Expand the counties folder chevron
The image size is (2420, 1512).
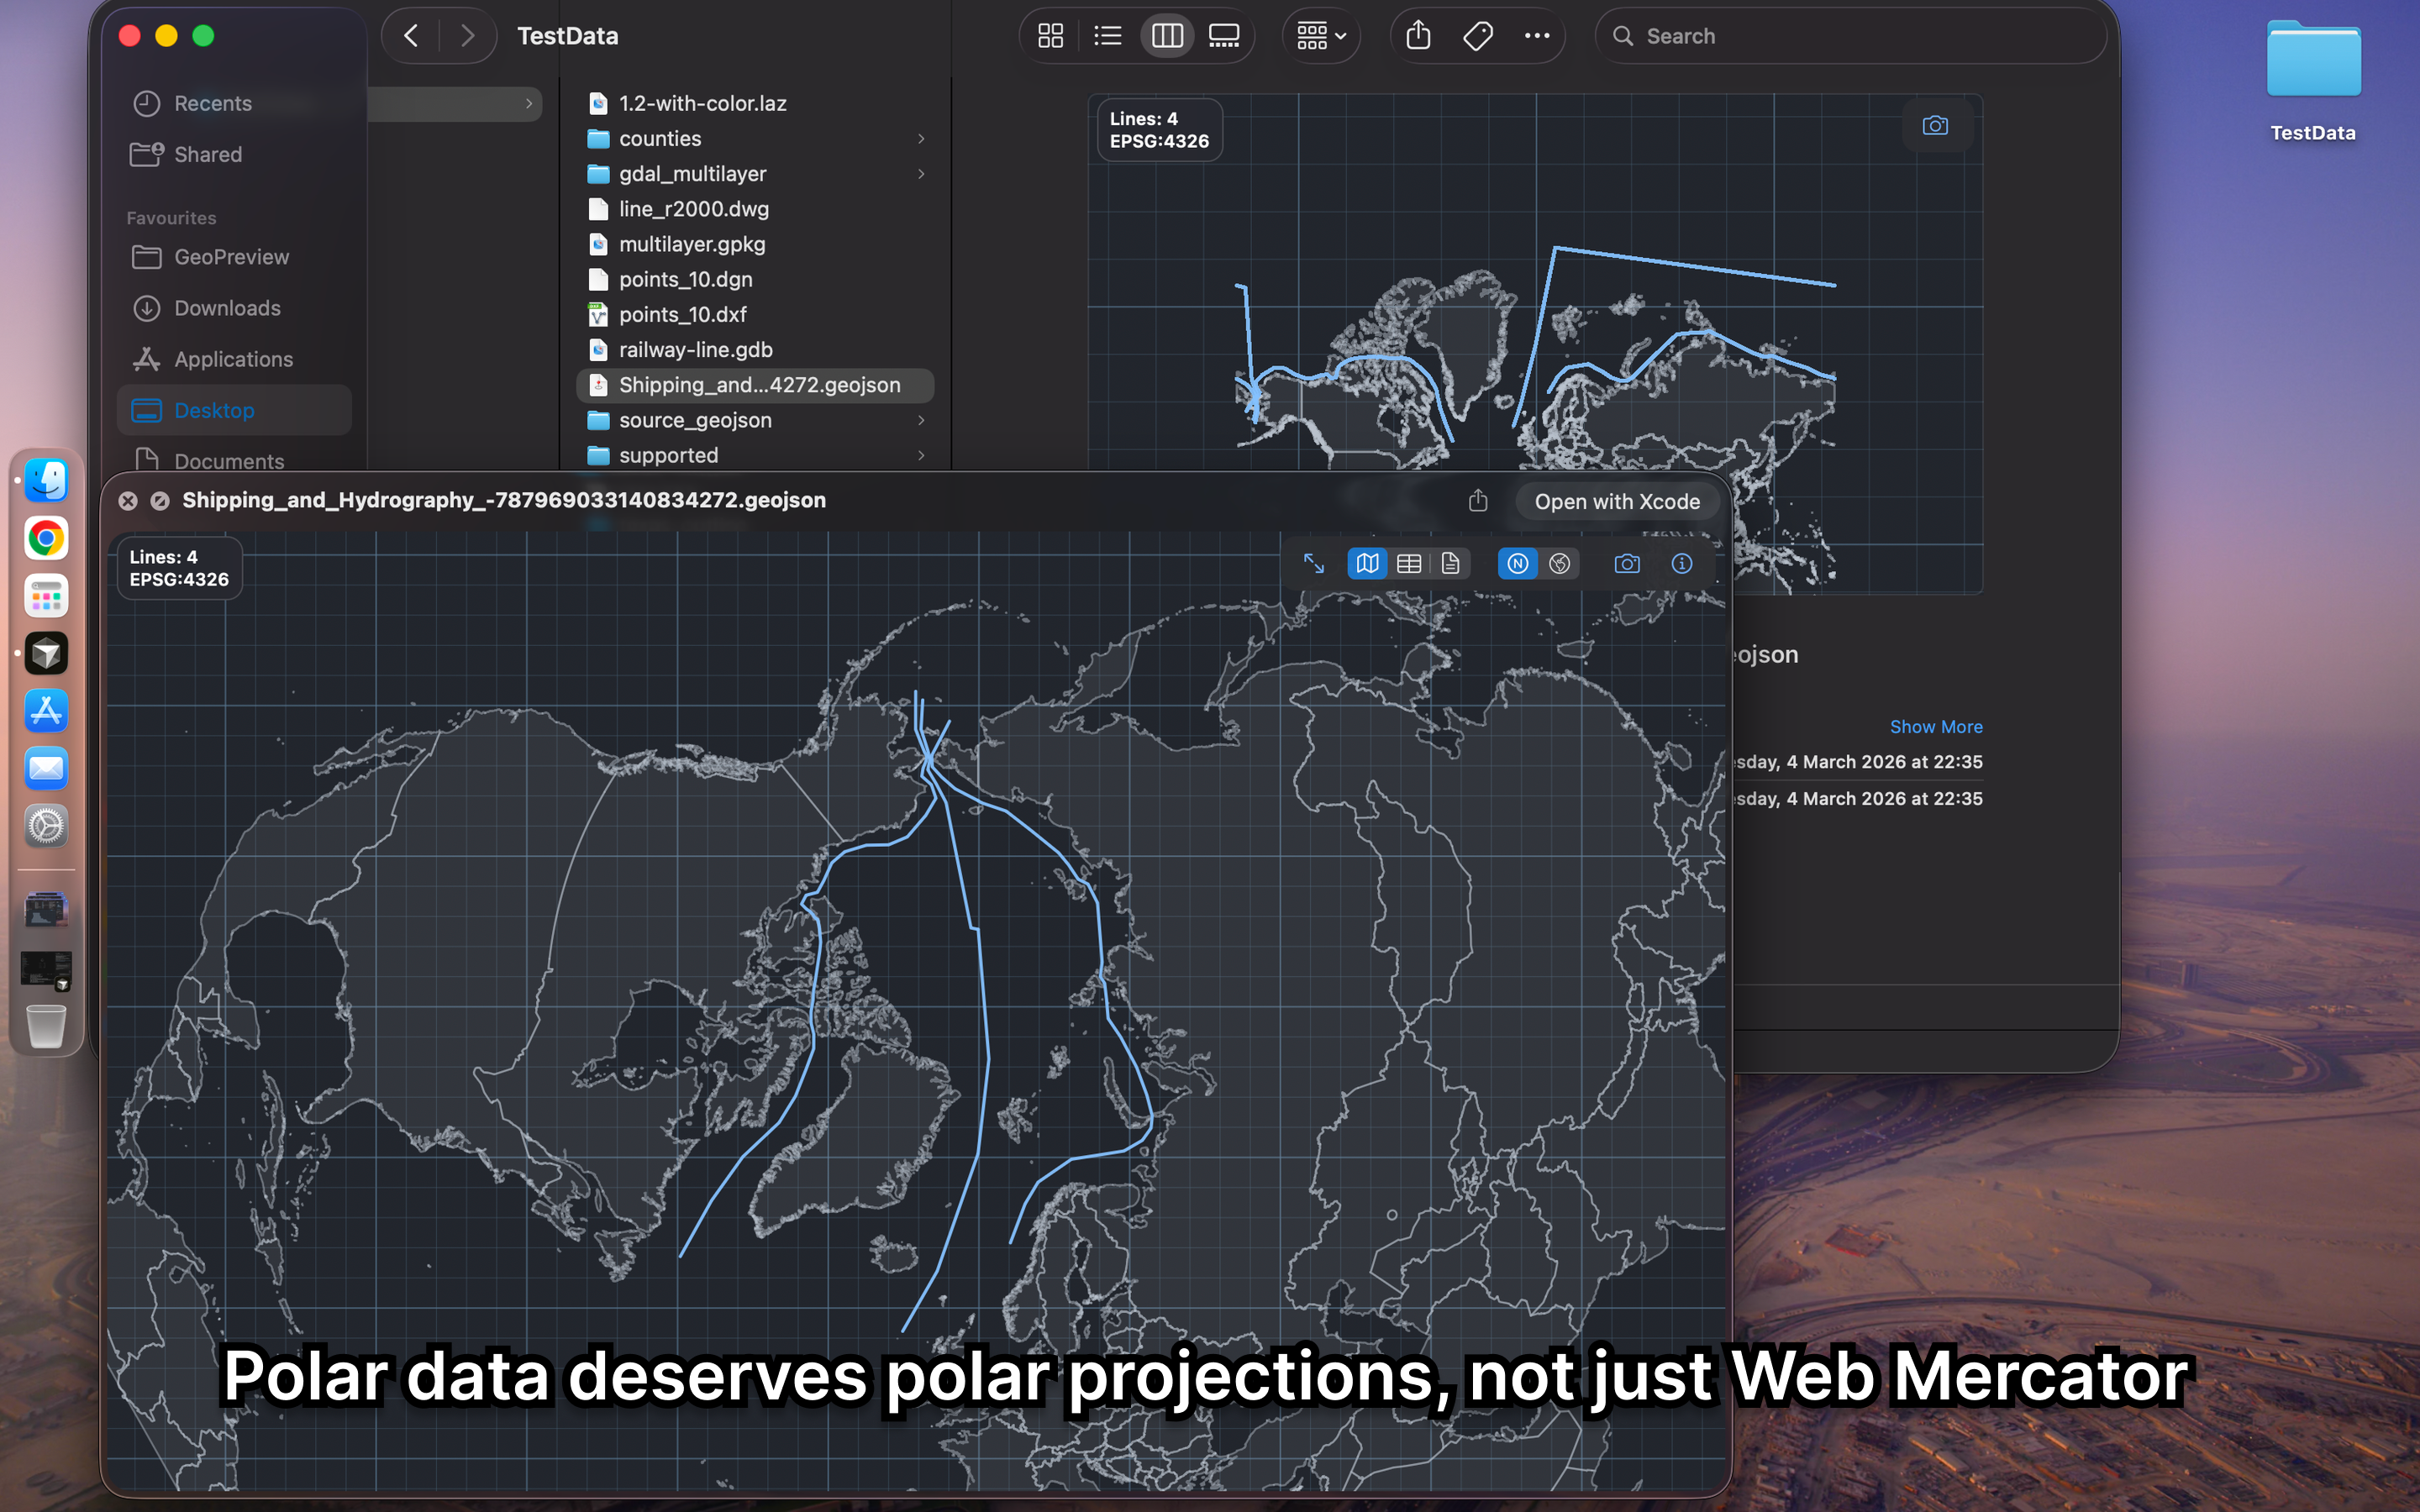coord(921,139)
